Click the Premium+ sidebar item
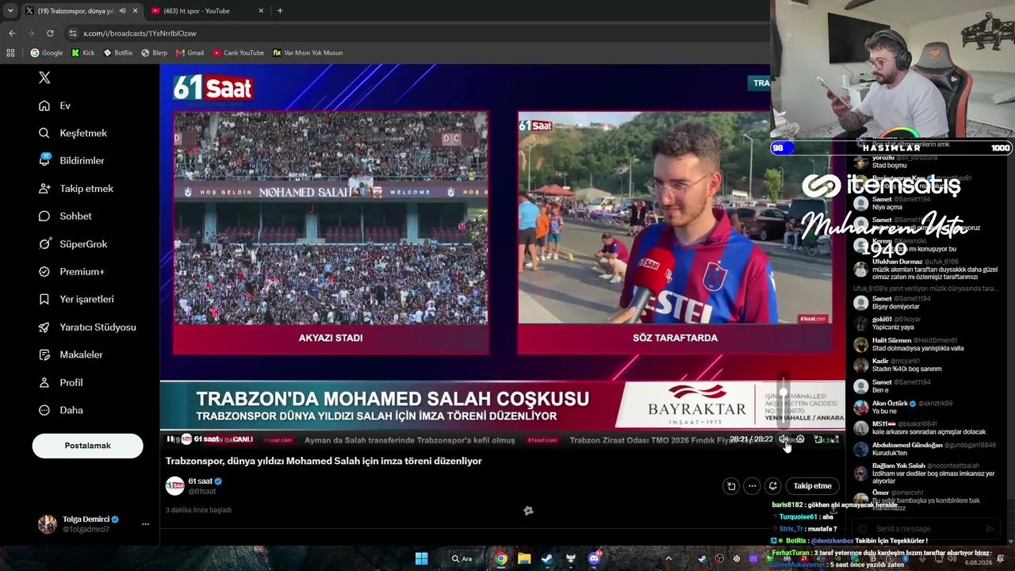The image size is (1015, 571). pos(71,272)
